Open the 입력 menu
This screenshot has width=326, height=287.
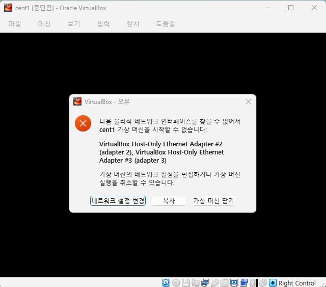click(x=103, y=24)
